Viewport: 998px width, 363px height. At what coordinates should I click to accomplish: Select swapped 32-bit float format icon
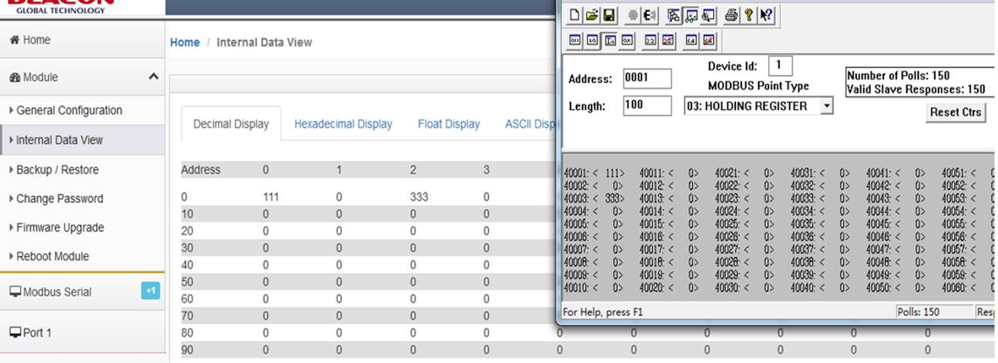[x=668, y=41]
